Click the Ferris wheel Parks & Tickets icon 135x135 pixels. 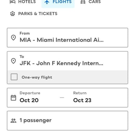13,14
